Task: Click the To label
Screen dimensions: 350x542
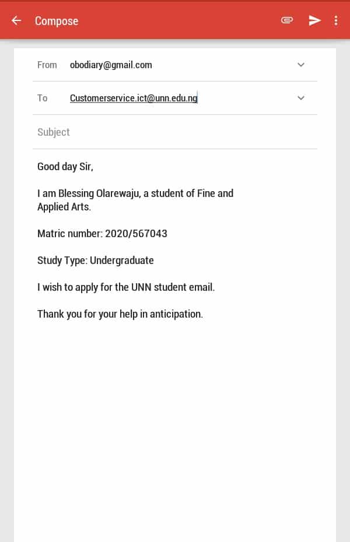Action: (42, 98)
